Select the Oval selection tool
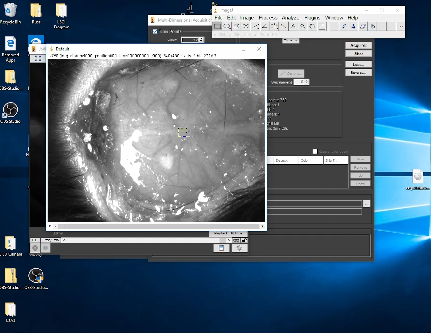 tap(227, 27)
